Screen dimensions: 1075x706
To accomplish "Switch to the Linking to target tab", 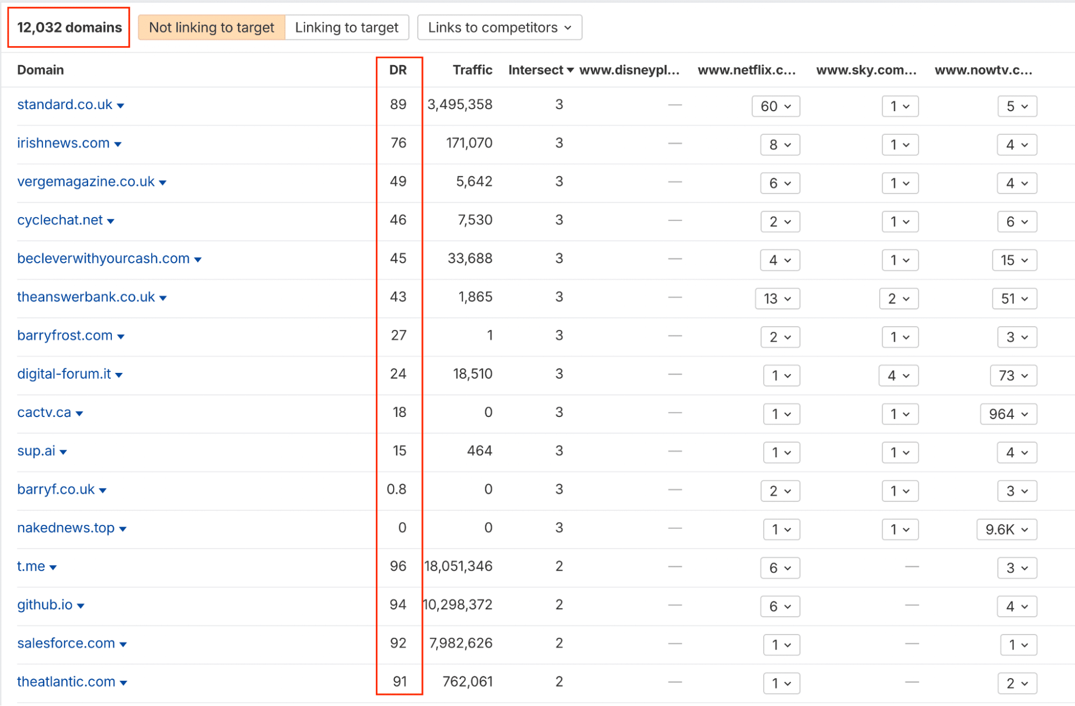I will point(347,27).
